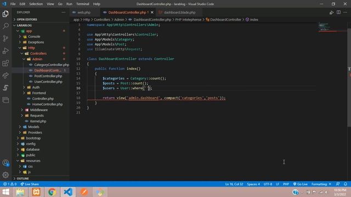Change UTF-8 file encoding
Screen dimensions: 351x197
pos(268,184)
